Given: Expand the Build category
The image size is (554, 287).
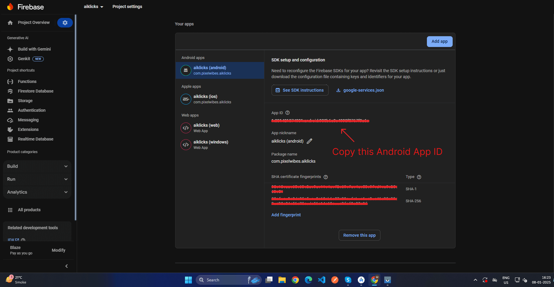Looking at the screenshot, I should click(x=37, y=167).
